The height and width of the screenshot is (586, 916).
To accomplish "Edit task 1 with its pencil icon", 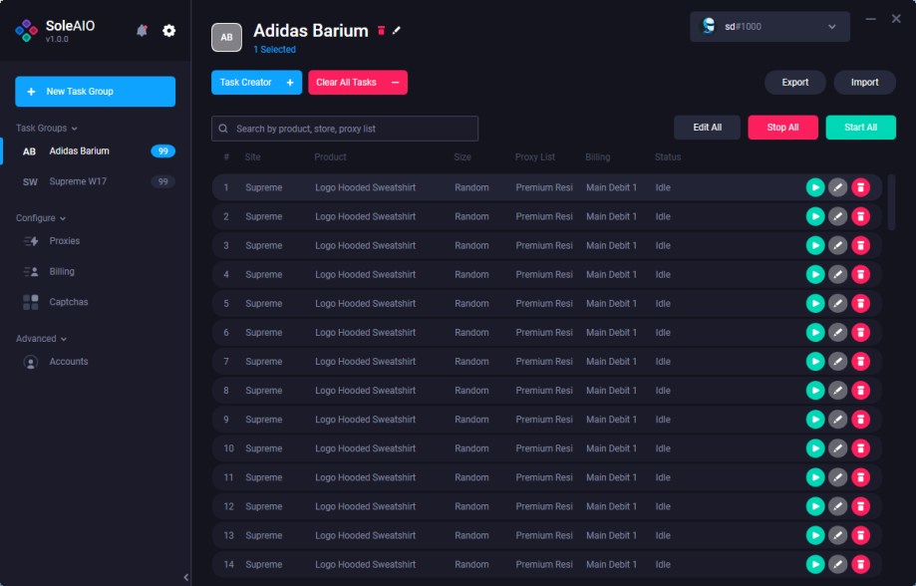I will click(x=837, y=187).
